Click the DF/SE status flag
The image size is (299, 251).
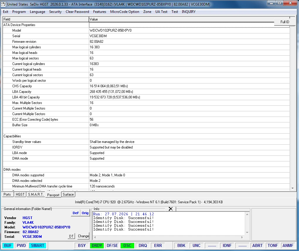[x=112, y=245]
